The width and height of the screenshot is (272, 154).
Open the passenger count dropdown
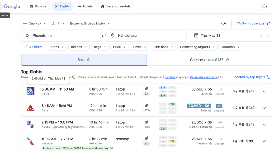click(58, 24)
